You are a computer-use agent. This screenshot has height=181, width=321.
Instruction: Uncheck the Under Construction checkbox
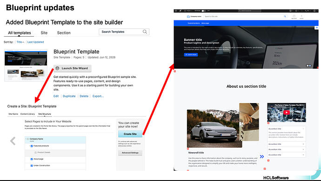point(32,166)
